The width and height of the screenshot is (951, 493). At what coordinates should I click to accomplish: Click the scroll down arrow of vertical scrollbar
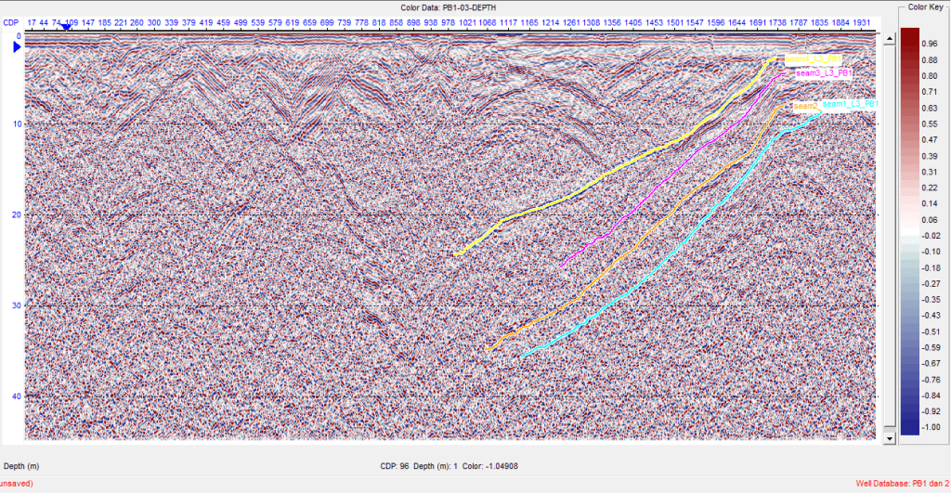[888, 437]
